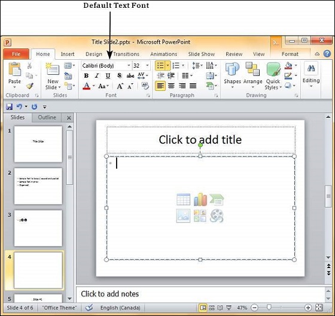Insert clip art placeholder icon
Screen dimensions: 335x316
[200, 215]
